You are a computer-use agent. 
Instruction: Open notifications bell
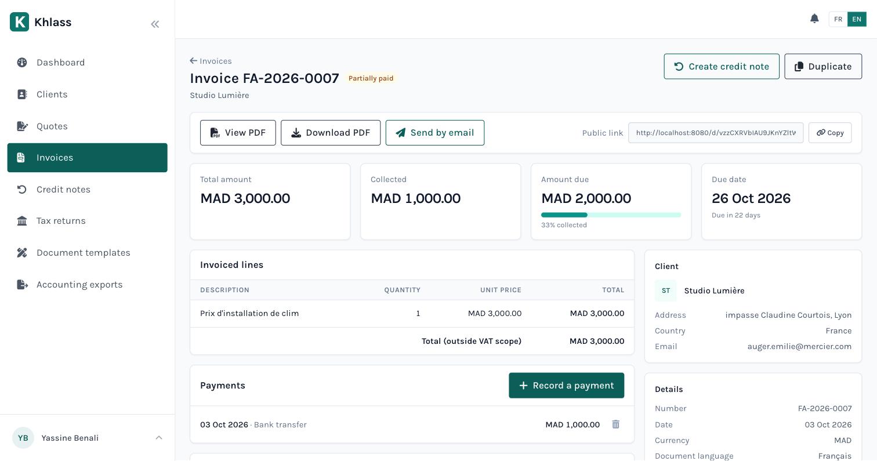click(814, 19)
